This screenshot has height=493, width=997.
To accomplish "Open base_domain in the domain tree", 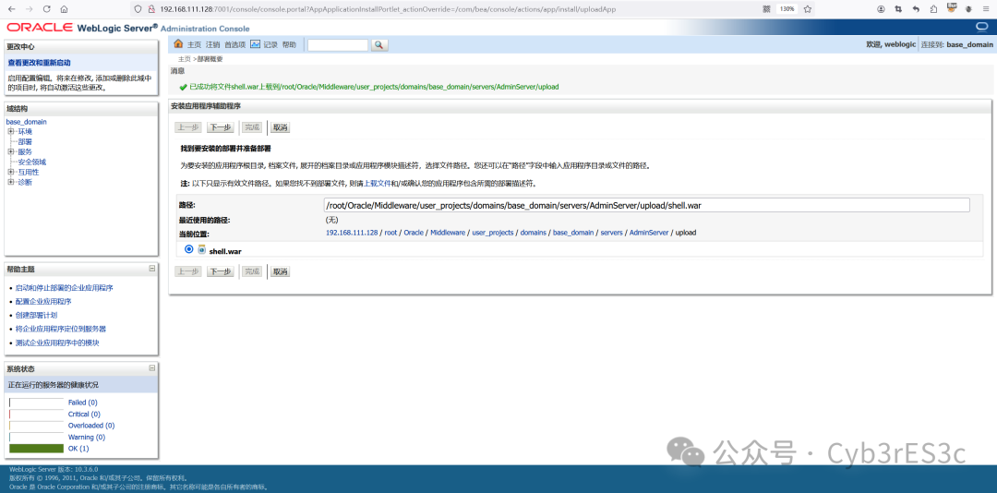I will [x=26, y=122].
